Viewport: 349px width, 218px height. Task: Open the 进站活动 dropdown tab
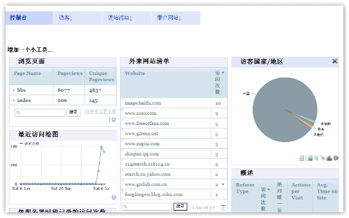coord(127,18)
